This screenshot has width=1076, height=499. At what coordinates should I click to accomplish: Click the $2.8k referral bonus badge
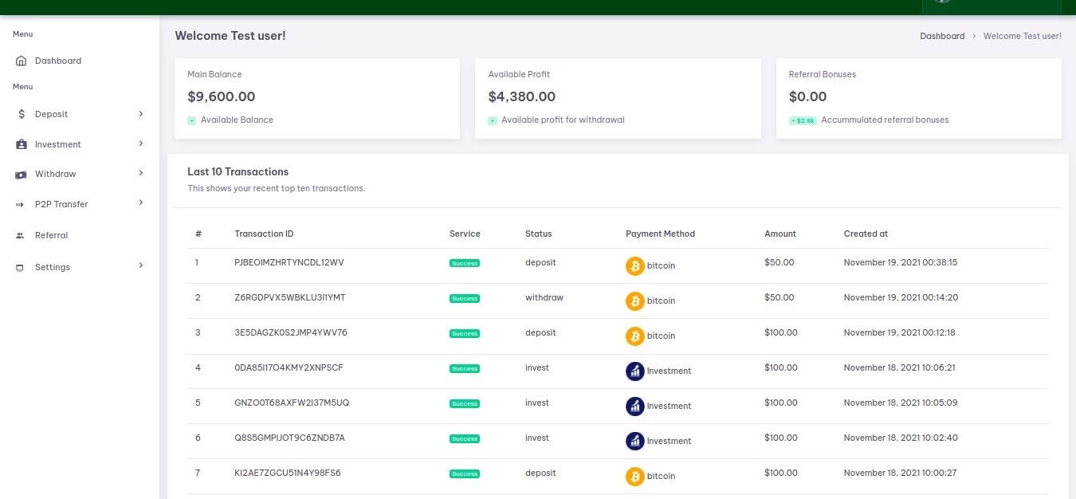803,120
